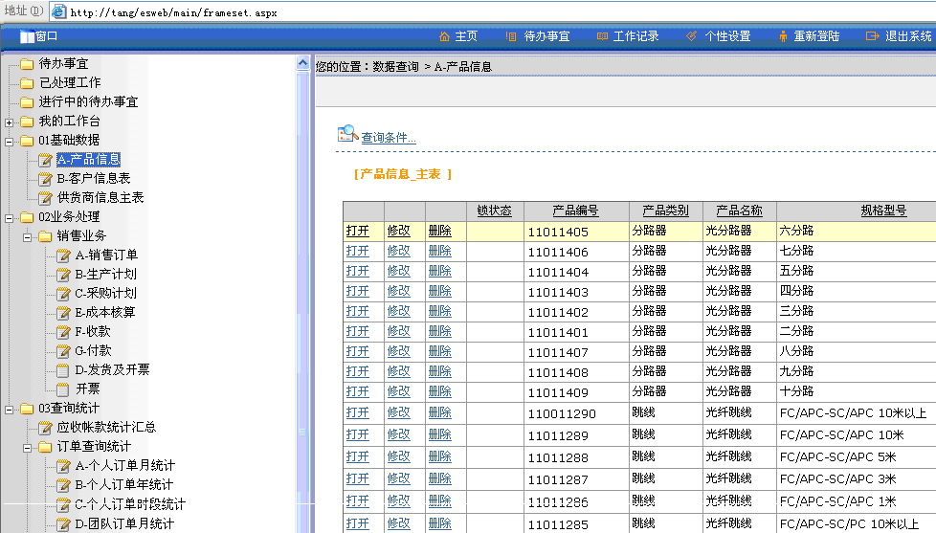This screenshot has width=936, height=533.
Task: Click the 个性设置 settings icon
Action: [692, 36]
